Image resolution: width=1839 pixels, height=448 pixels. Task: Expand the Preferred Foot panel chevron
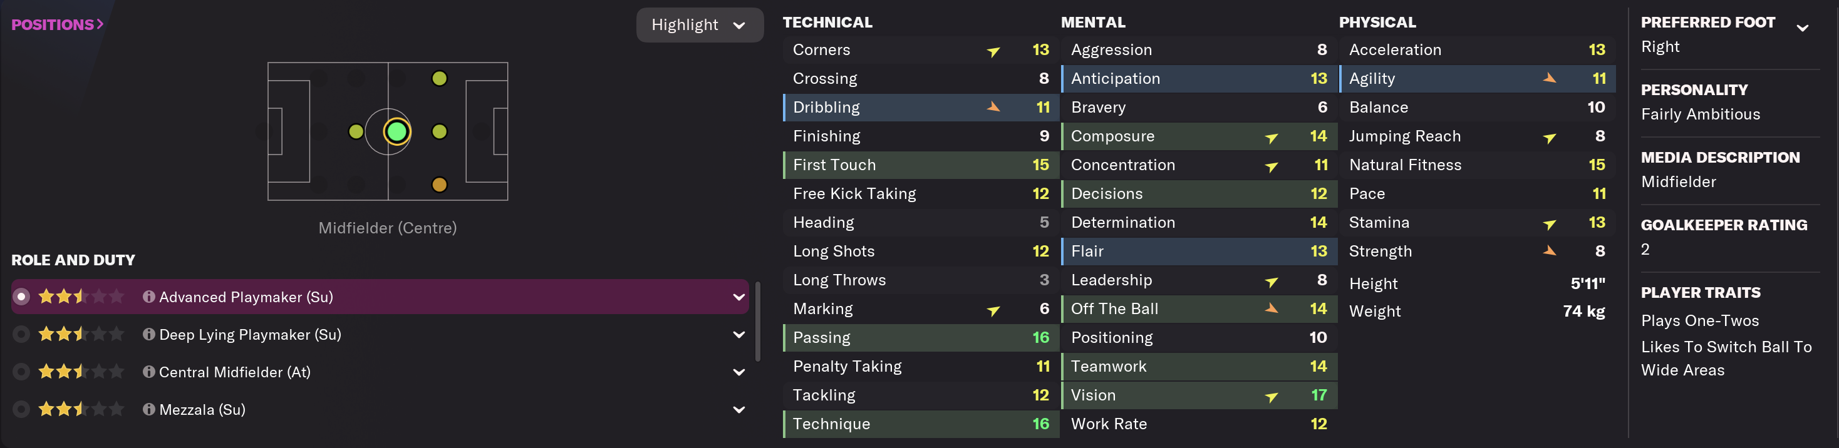pyautogui.click(x=1802, y=28)
